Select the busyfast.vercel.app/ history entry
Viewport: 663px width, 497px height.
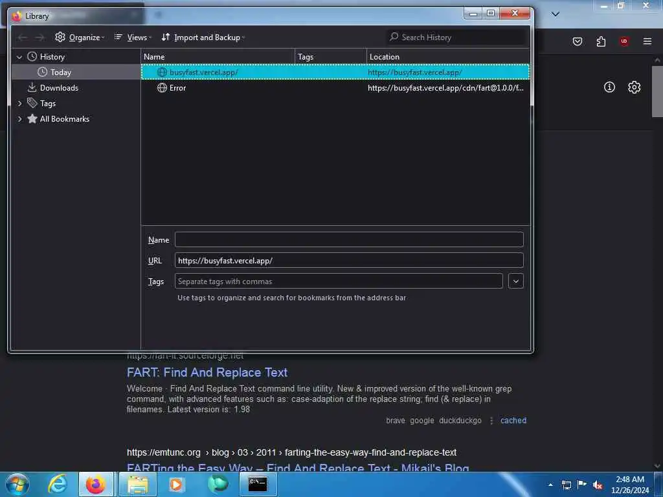[x=335, y=72]
